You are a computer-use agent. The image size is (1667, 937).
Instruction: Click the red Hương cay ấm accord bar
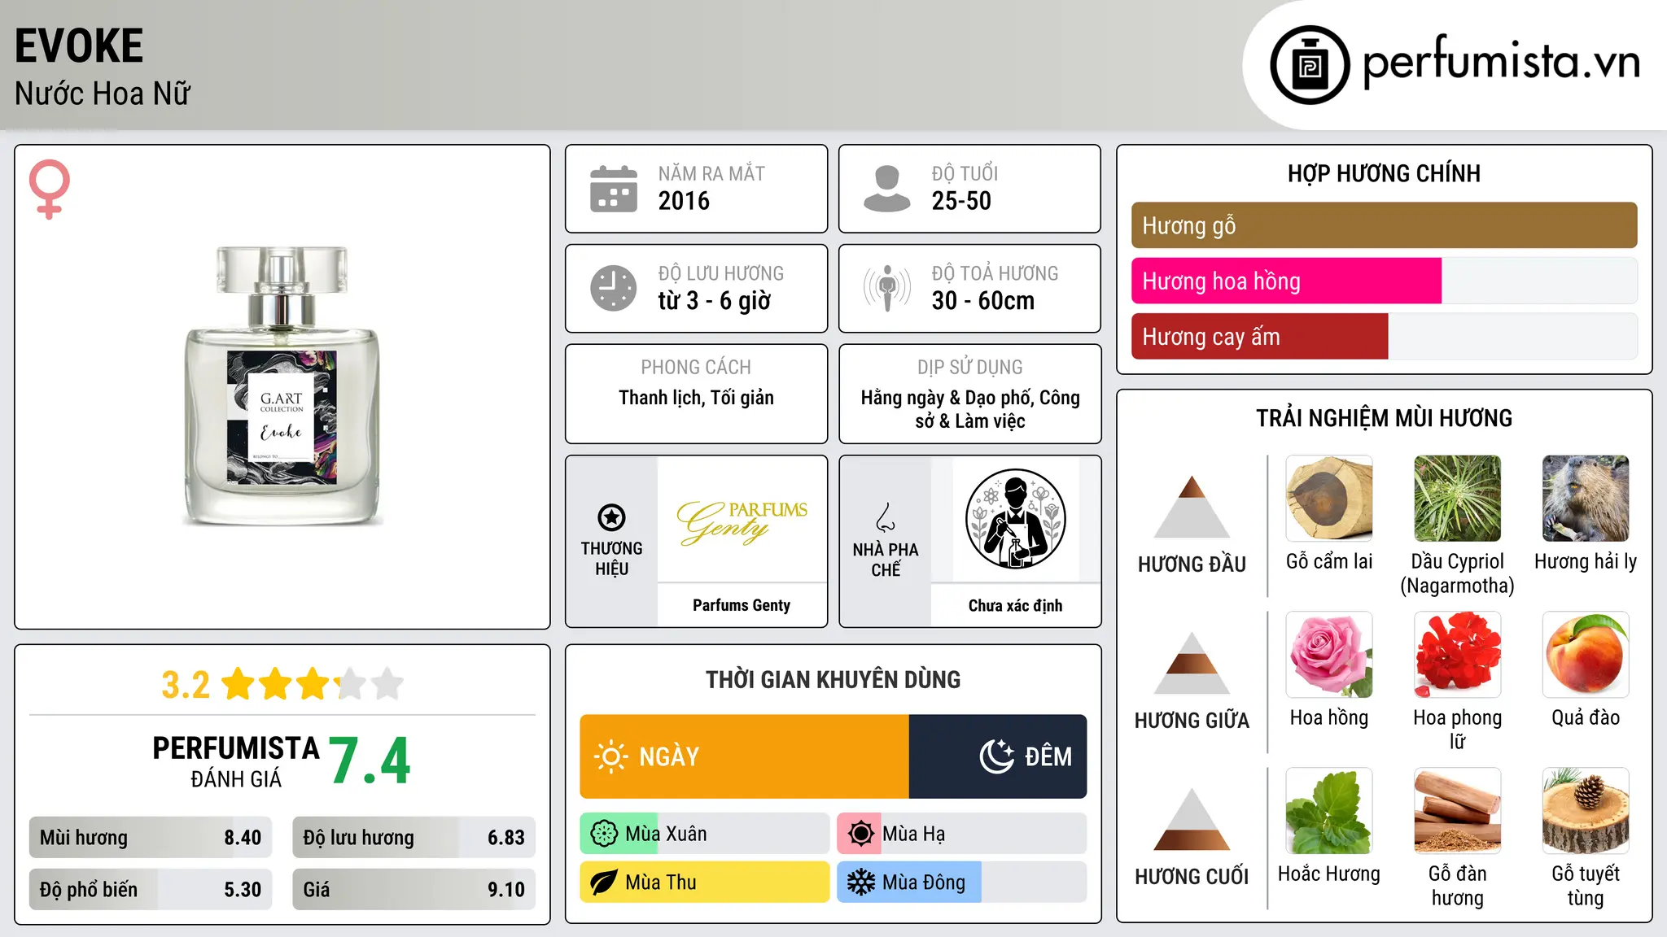pyautogui.click(x=1259, y=336)
